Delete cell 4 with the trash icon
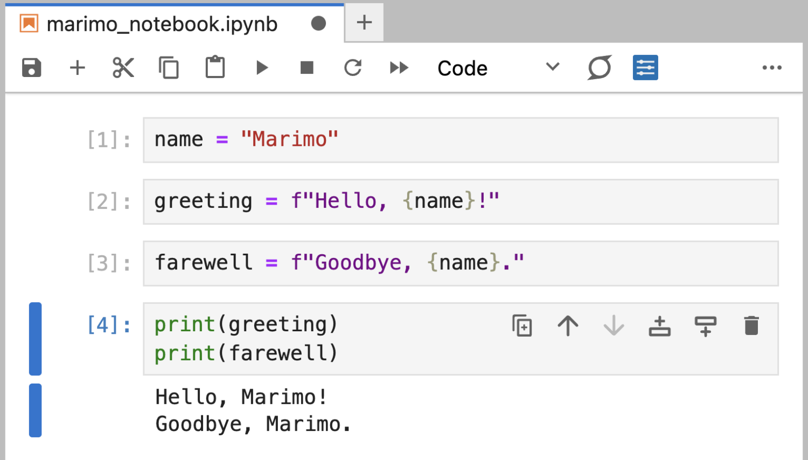The image size is (808, 460). click(x=751, y=326)
